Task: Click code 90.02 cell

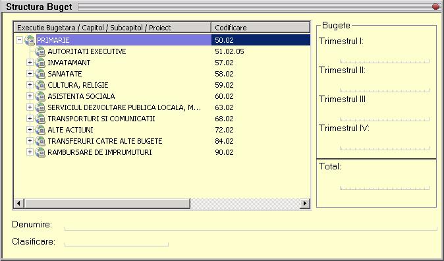Action: [x=224, y=152]
